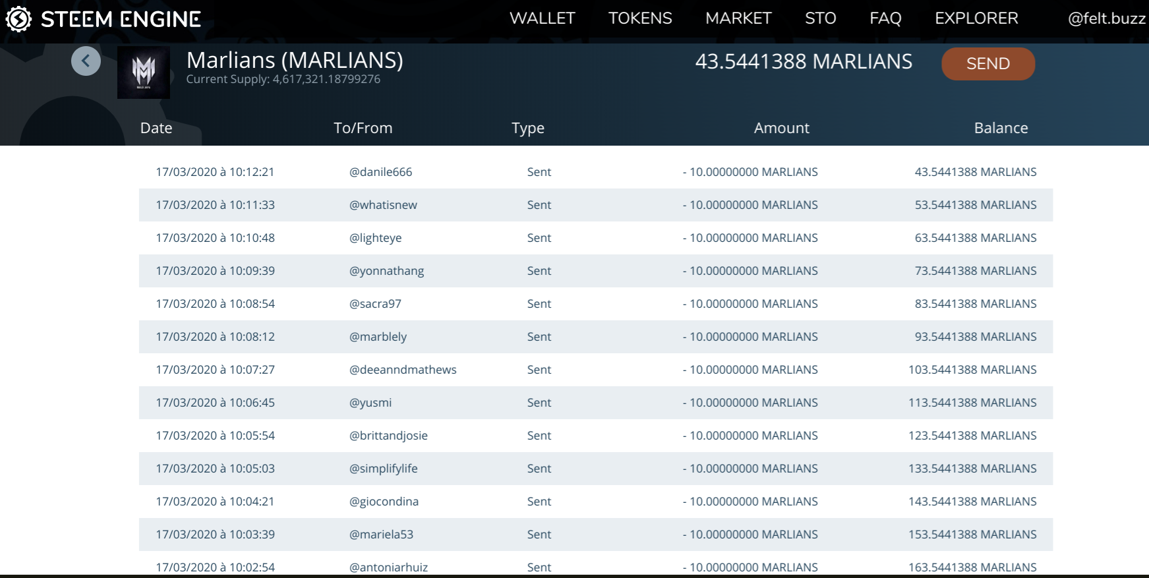Click the 43.5441388 MARLIANS header balance
This screenshot has width=1149, height=578.
point(804,61)
